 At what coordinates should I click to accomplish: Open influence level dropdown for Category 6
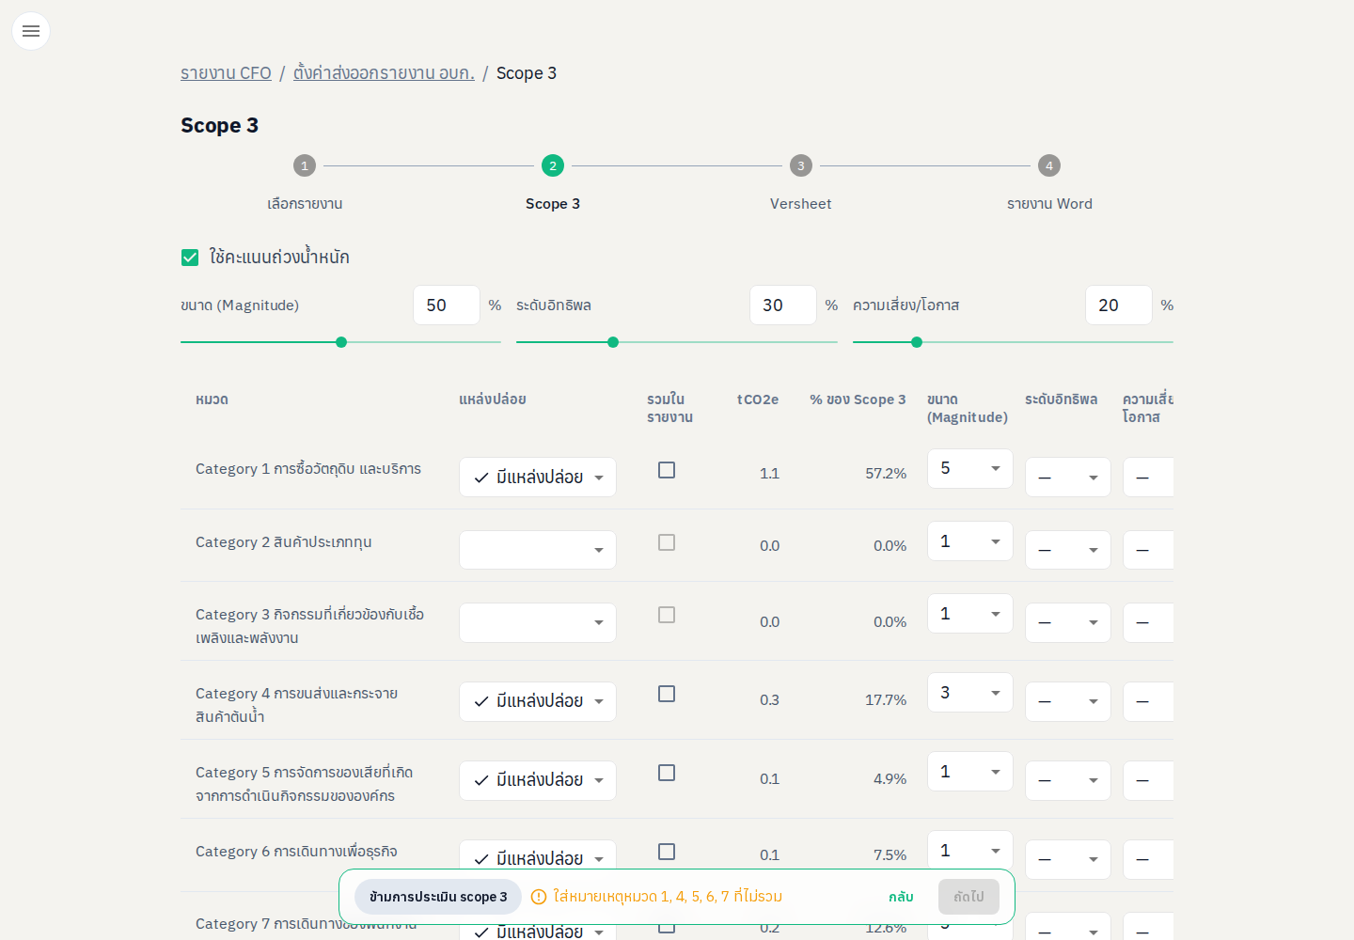tap(1068, 858)
